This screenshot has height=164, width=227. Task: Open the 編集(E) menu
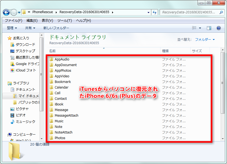coord(32,21)
